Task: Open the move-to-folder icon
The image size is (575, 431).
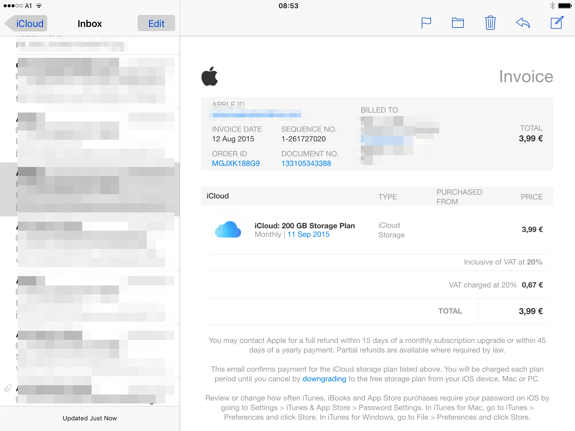Action: click(458, 23)
